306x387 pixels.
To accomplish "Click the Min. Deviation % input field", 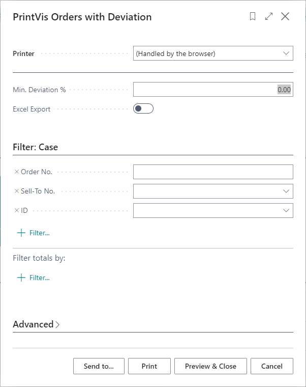I will click(213, 90).
